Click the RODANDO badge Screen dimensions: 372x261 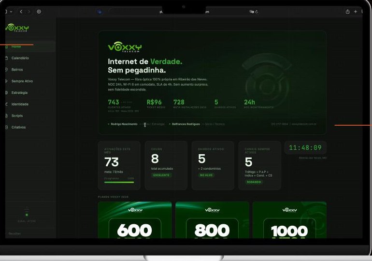click(x=254, y=182)
